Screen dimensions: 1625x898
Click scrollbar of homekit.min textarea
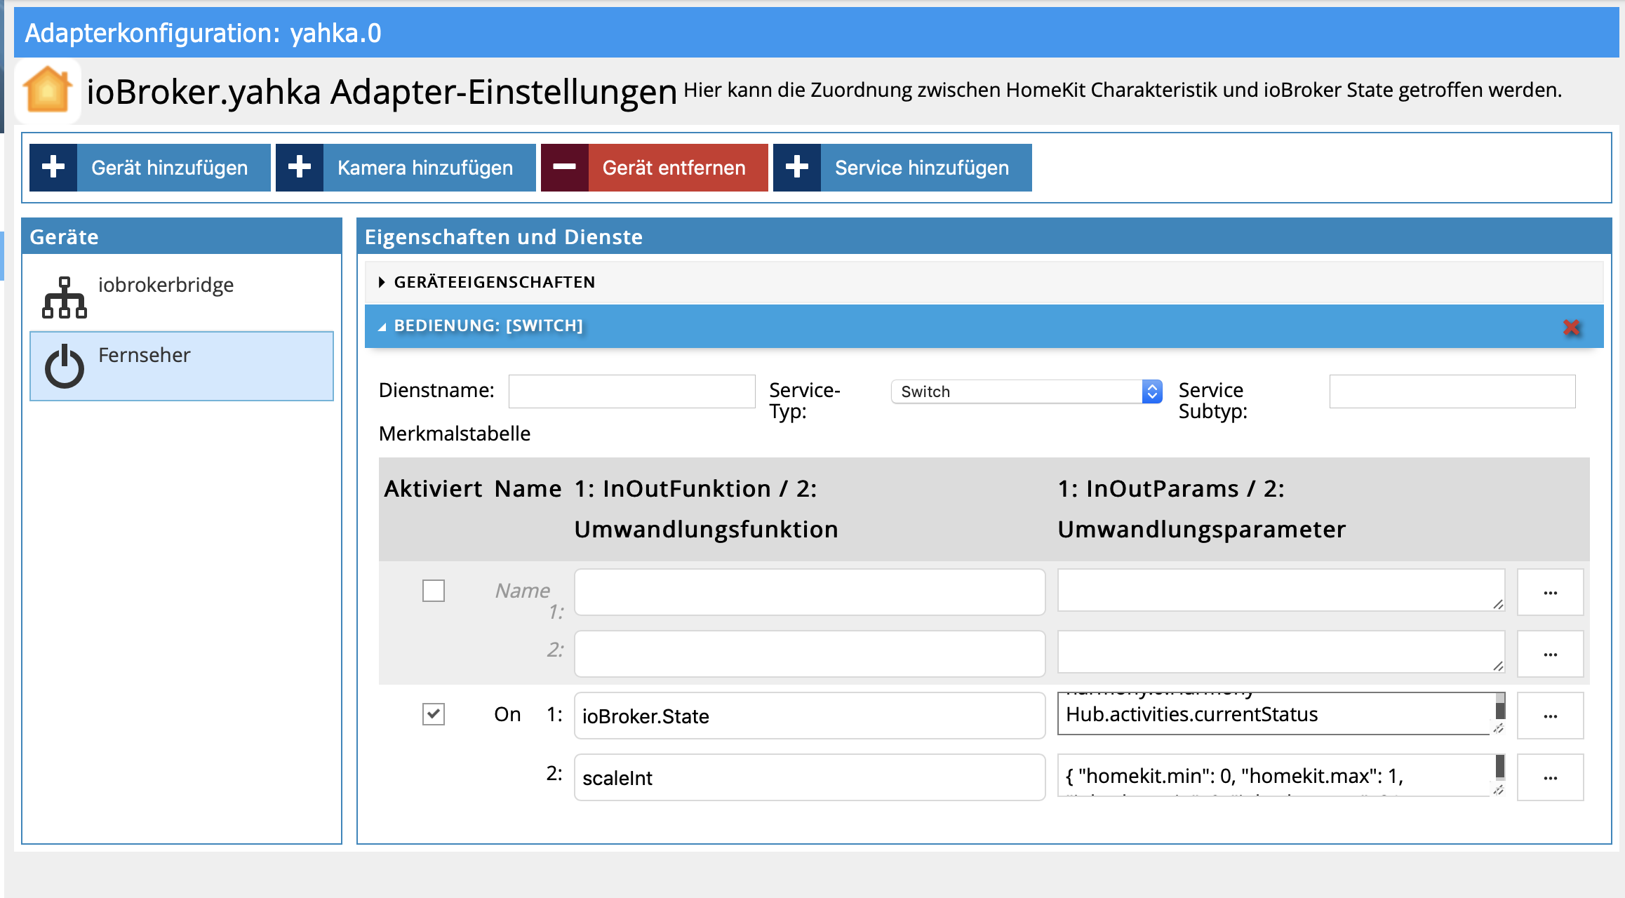click(1500, 768)
